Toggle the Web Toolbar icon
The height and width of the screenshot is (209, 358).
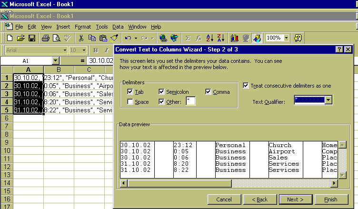pyautogui.click(x=174, y=38)
